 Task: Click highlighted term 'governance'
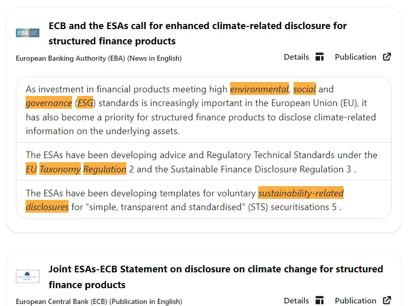(x=49, y=103)
